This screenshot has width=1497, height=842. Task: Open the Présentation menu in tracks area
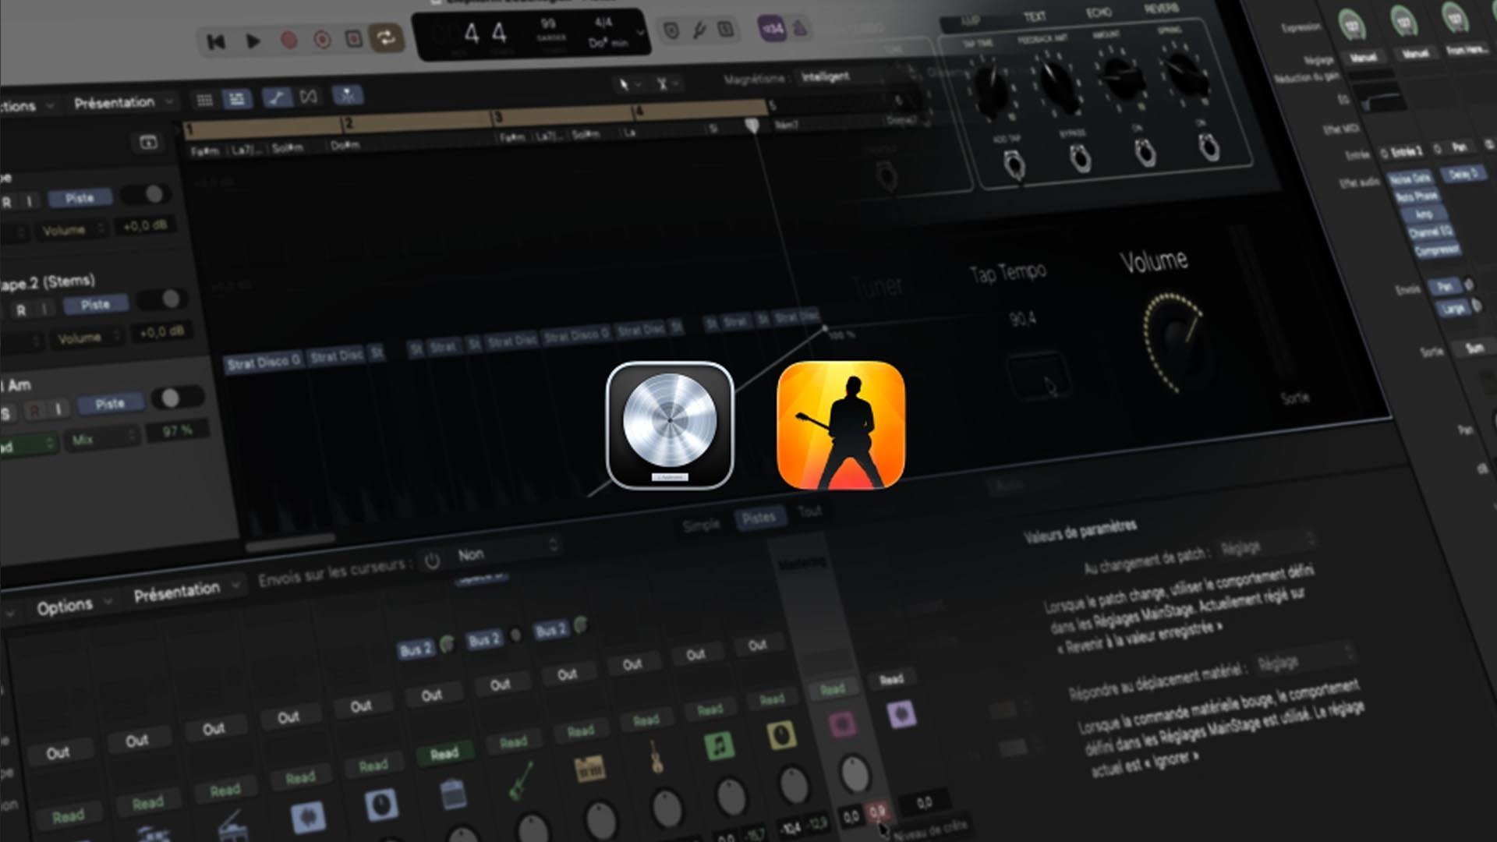click(122, 102)
